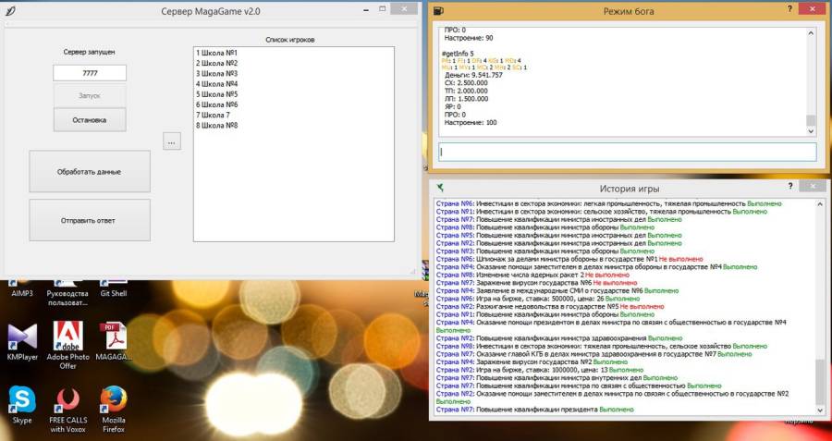Screen dimensions: 832x441
Task: Click the help question mark in История игры
Action: (x=790, y=186)
